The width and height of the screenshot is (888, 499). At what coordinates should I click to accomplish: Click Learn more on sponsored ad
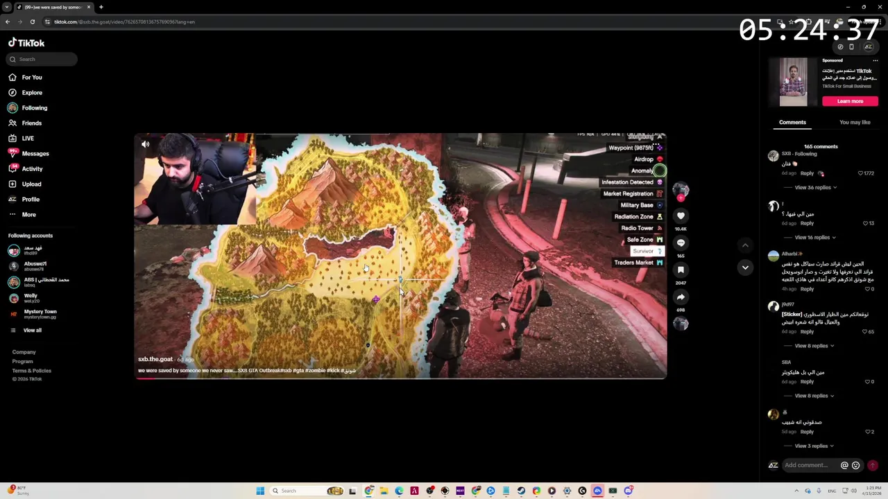click(850, 101)
